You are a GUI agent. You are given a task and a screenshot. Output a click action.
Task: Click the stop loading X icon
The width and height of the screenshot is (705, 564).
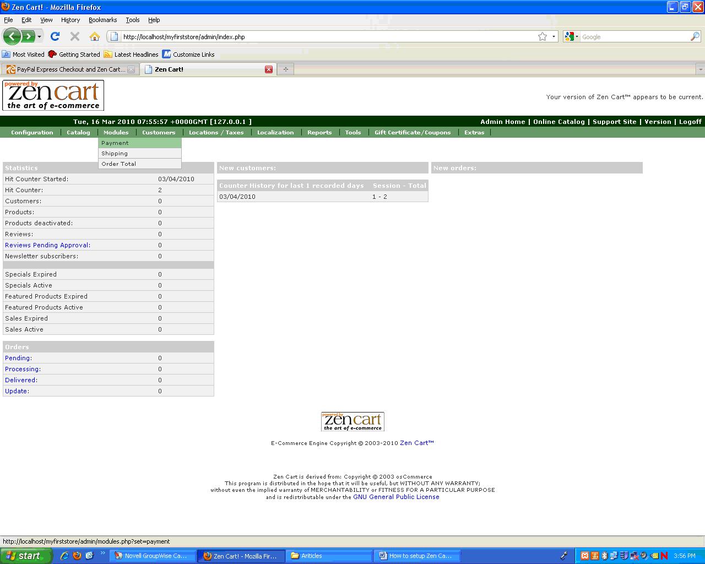coord(75,36)
